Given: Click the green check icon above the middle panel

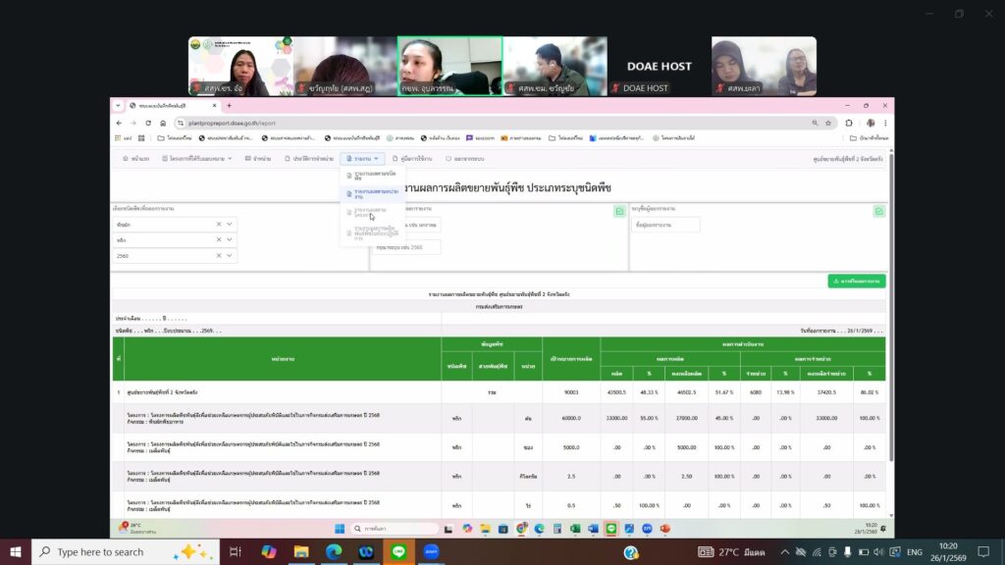Looking at the screenshot, I should [x=619, y=211].
